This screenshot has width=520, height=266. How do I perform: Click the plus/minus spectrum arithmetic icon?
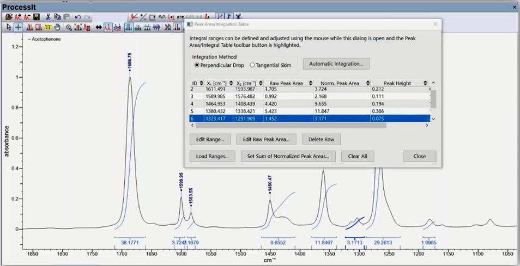click(143, 16)
